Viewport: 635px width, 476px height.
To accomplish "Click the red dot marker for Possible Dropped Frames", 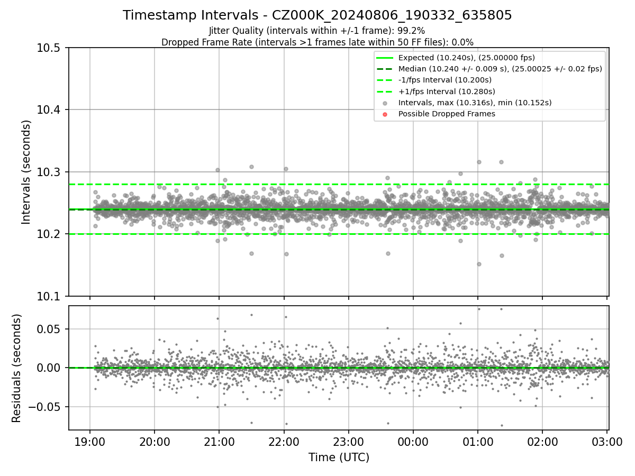I will pyautogui.click(x=385, y=114).
